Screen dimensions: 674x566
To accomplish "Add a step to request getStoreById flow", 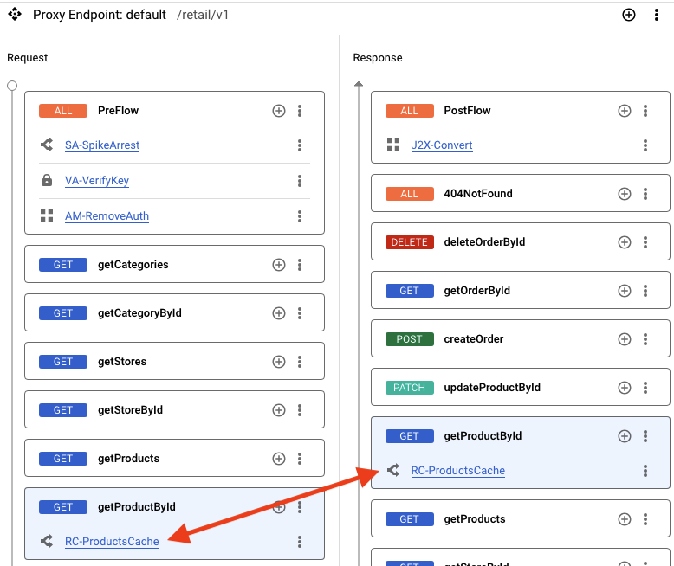I will pyautogui.click(x=279, y=410).
